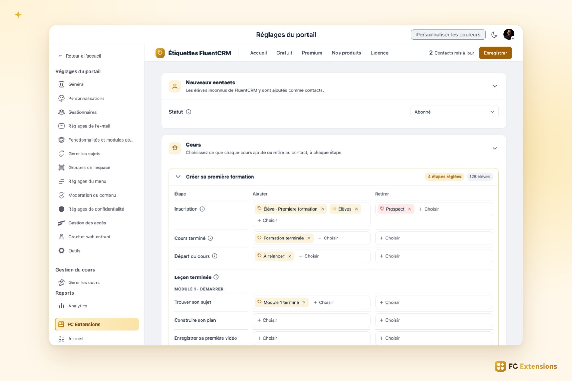The height and width of the screenshot is (381, 572).
Task: Open Gestionnaires people icon
Action: click(61, 112)
